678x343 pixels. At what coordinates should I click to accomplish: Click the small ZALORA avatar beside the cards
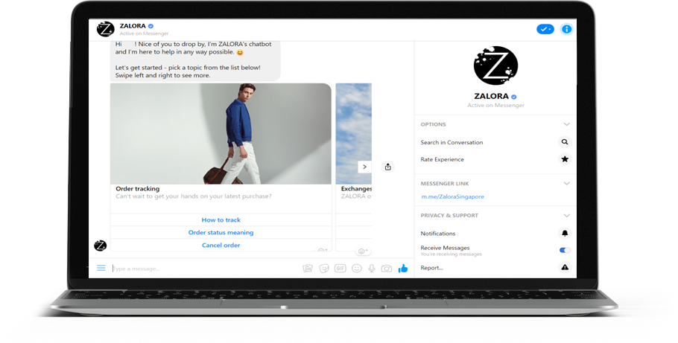[x=101, y=246]
